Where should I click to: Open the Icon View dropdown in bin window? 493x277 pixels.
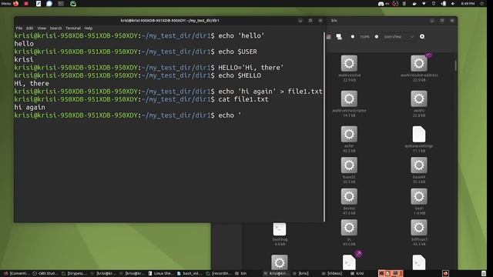(399, 37)
